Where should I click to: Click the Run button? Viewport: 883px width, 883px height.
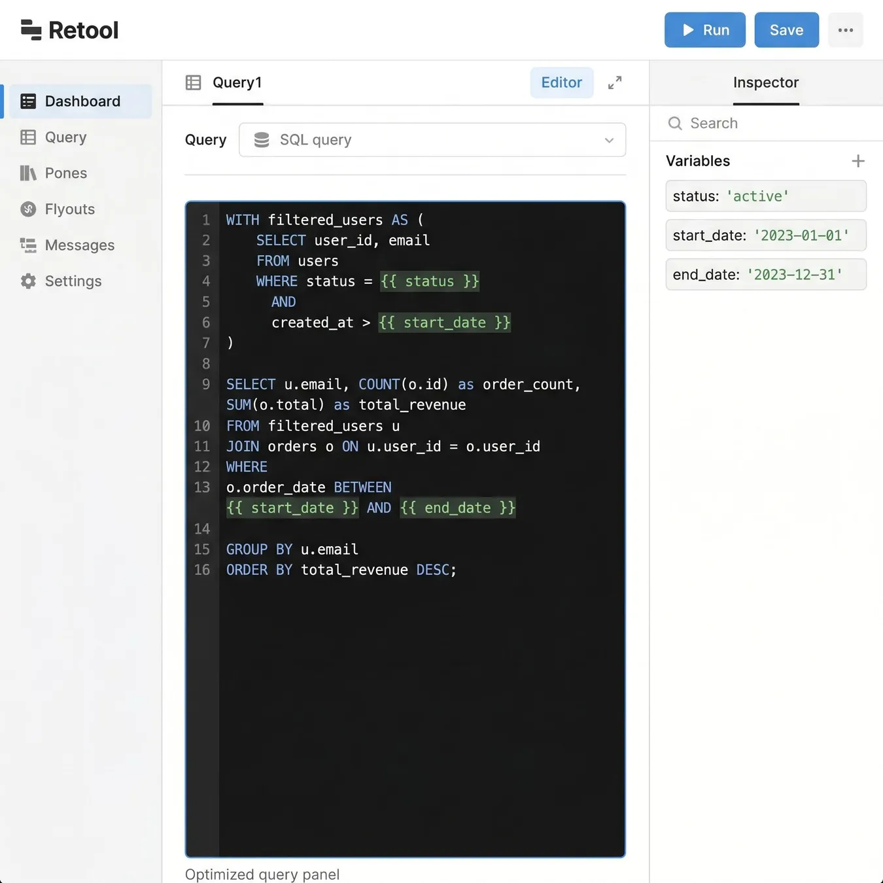(704, 30)
